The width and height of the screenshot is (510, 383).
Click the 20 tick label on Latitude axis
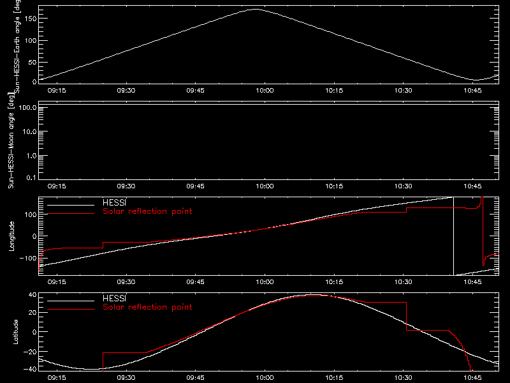[33, 313]
